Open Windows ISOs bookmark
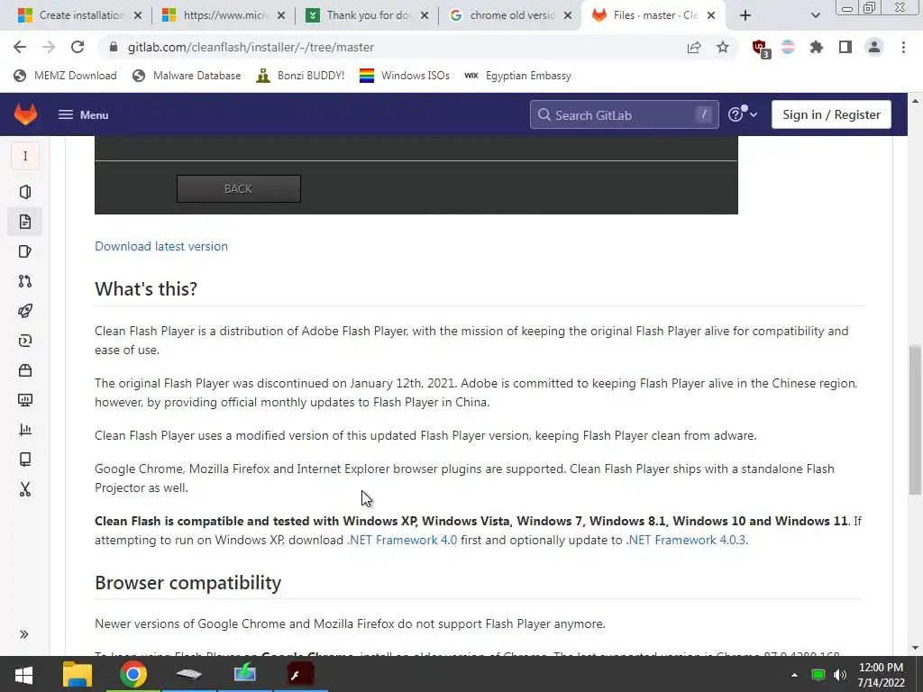This screenshot has width=923, height=692. tap(405, 76)
